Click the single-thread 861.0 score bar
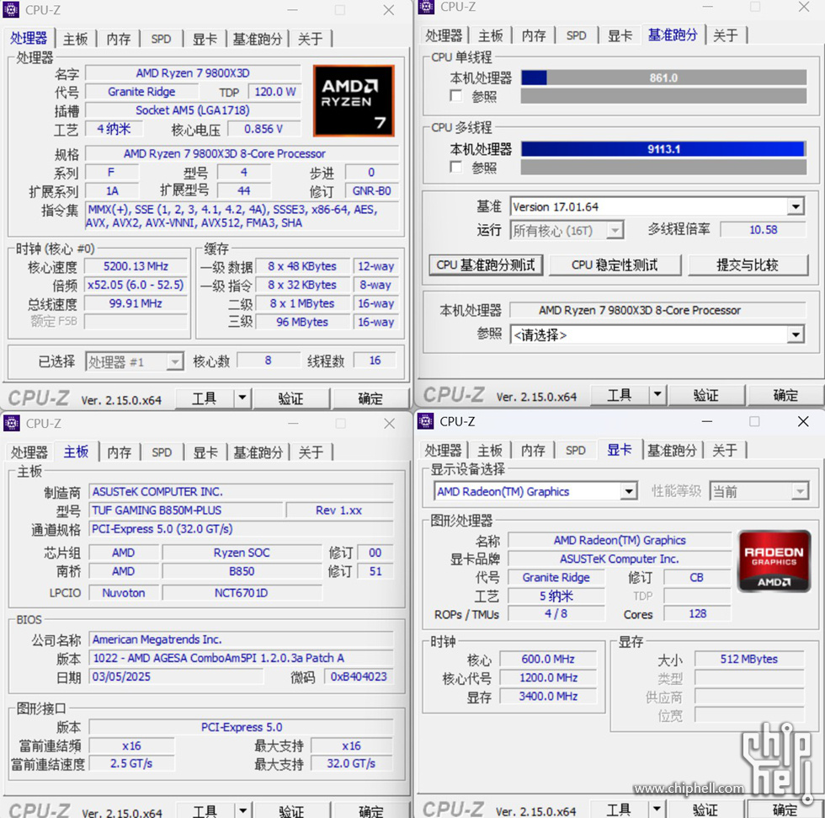Viewport: 825px width, 818px height. (663, 78)
